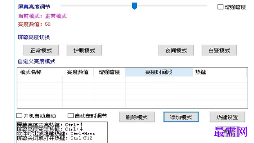Click the 软件呼出或隐藏热键 Ctrl+Home line
The image size is (254, 143).
click(x=56, y=134)
